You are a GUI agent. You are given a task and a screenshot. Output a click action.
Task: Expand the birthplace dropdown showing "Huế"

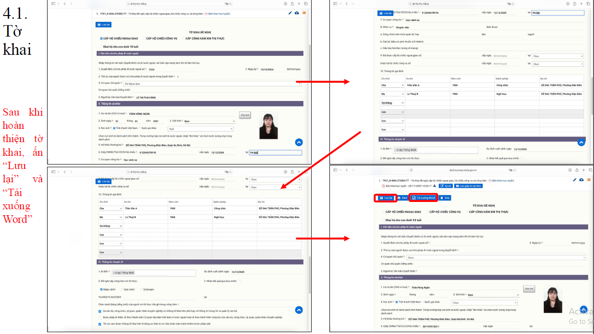click(201, 129)
